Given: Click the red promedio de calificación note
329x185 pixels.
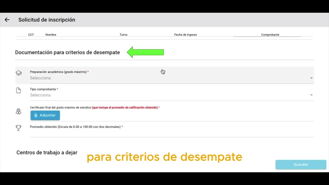Looking at the screenshot, I should coord(125,108).
